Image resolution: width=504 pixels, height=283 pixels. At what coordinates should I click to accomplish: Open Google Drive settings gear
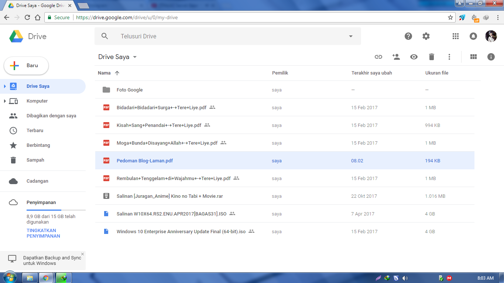coord(426,36)
